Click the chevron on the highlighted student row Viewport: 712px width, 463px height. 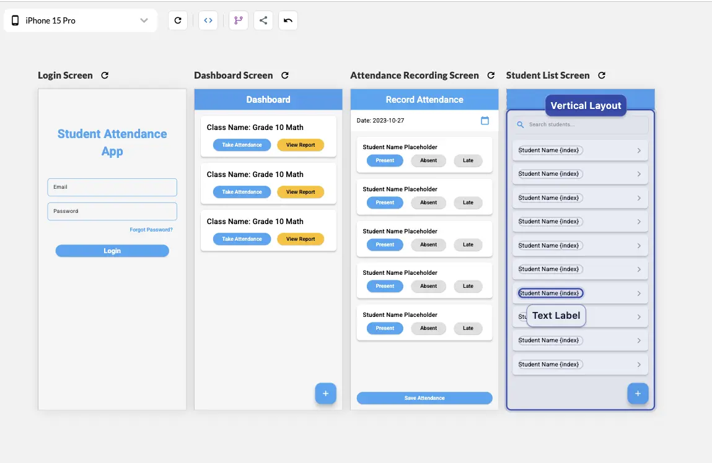click(639, 293)
